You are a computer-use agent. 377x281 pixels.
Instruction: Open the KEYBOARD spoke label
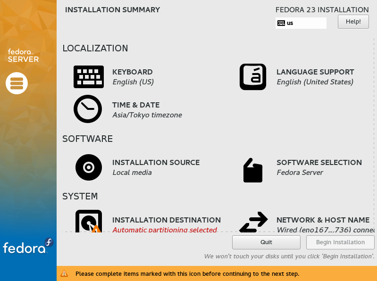point(133,72)
